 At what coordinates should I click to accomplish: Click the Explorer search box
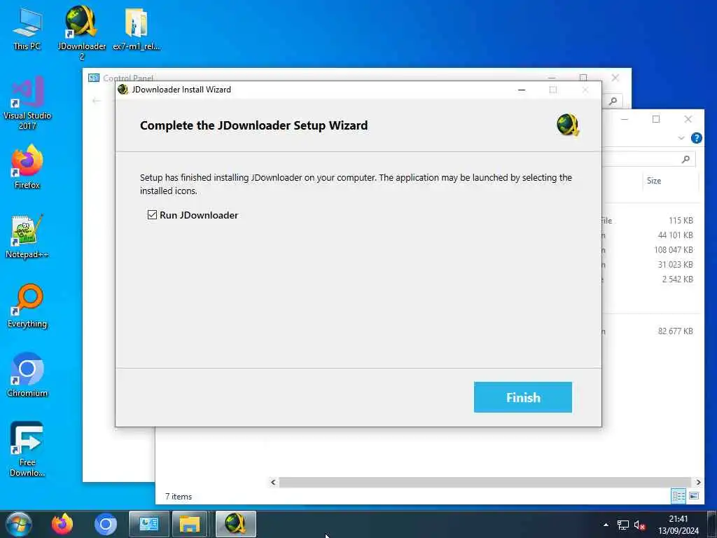649,159
